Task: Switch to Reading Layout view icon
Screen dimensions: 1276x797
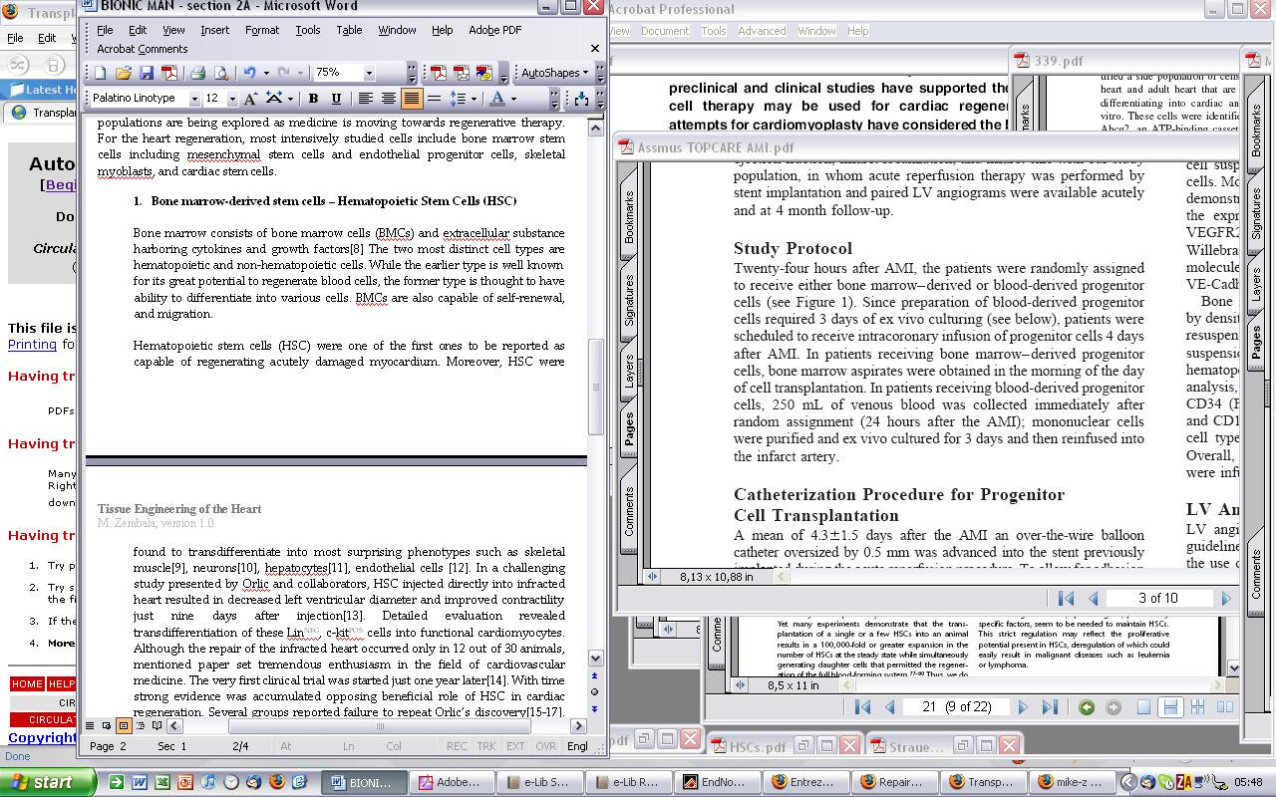Action: coord(158,725)
